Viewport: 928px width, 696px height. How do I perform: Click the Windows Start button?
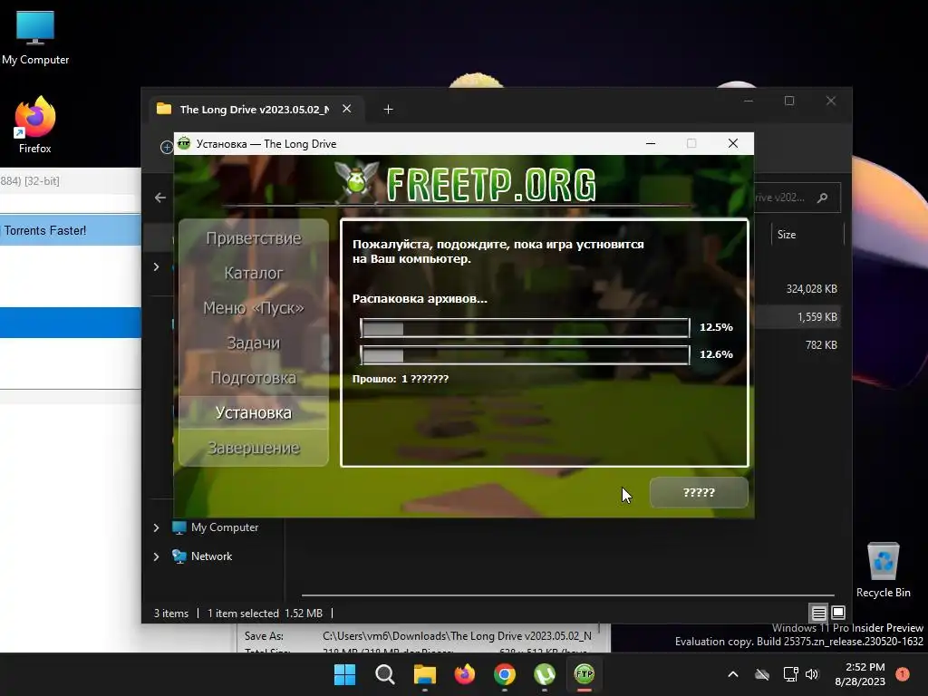344,674
